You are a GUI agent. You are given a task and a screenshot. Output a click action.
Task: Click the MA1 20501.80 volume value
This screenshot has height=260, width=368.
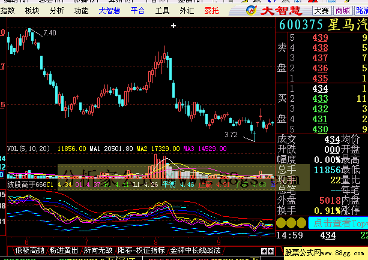(111, 149)
